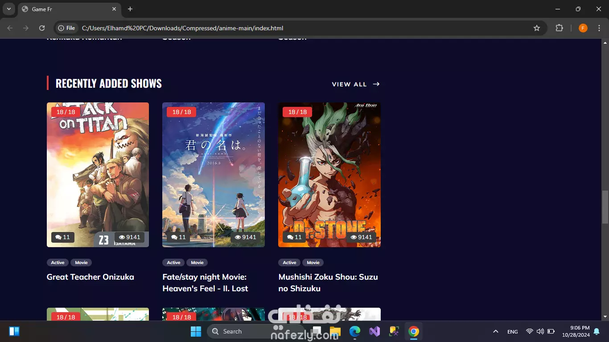Show hidden system tray icons
Screen dimensions: 609x342
tap(495, 331)
